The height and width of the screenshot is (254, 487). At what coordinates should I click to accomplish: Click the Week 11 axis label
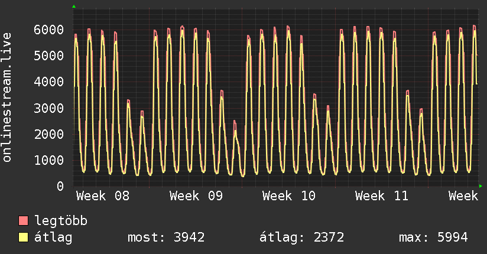(382, 196)
